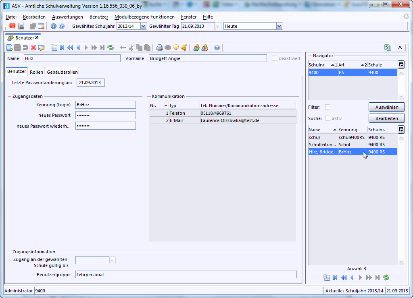Enable the Filter checkbox
This screenshot has width=413, height=298.
[x=327, y=107]
